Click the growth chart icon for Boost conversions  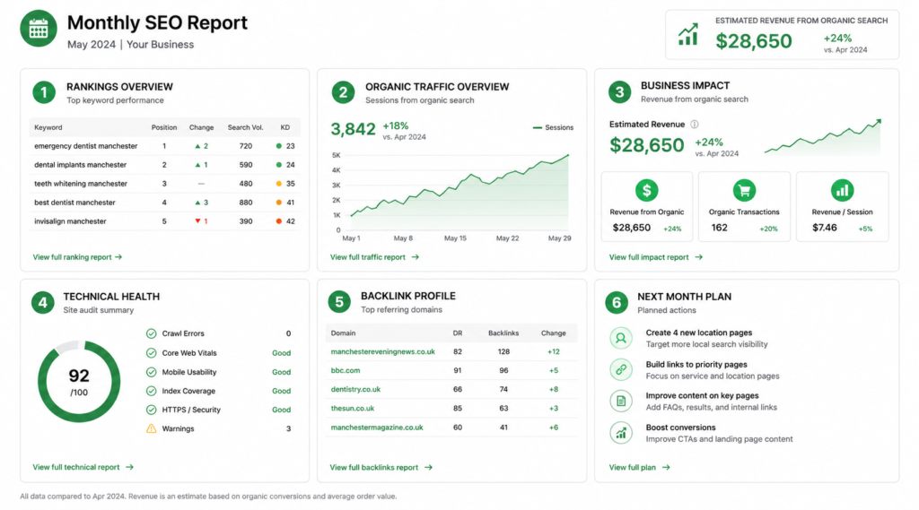[x=621, y=433]
